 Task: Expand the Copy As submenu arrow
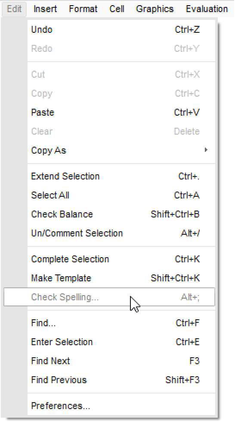[x=206, y=150]
